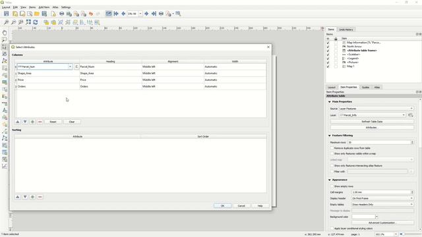Click Refresh Table Data button
Image resolution: width=422 pixels, height=237 pixels.
click(372, 122)
